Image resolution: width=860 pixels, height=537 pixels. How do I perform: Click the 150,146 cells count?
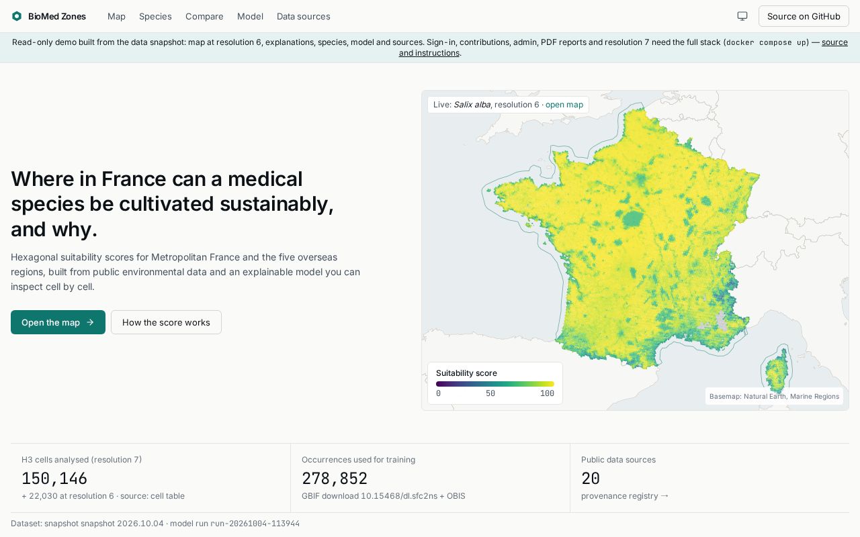[x=54, y=479]
